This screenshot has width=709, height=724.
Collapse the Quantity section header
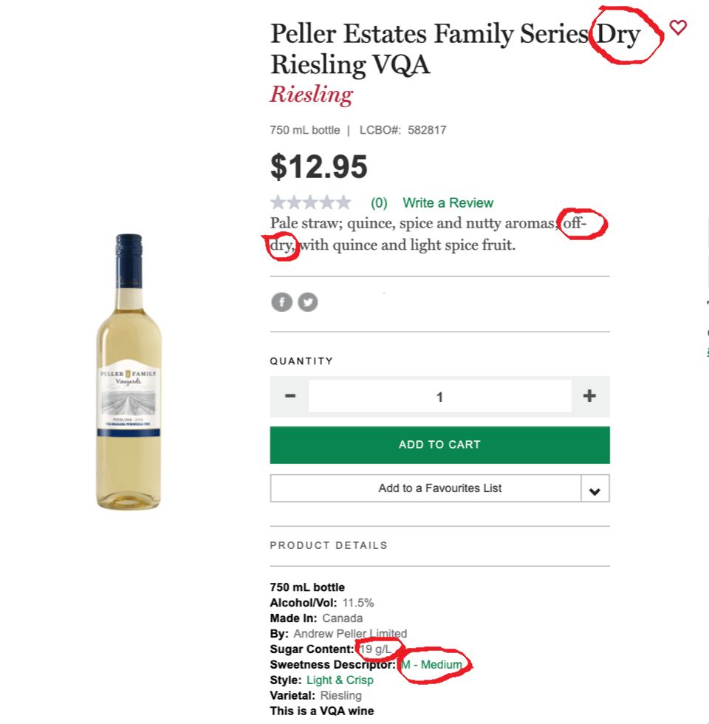click(301, 361)
